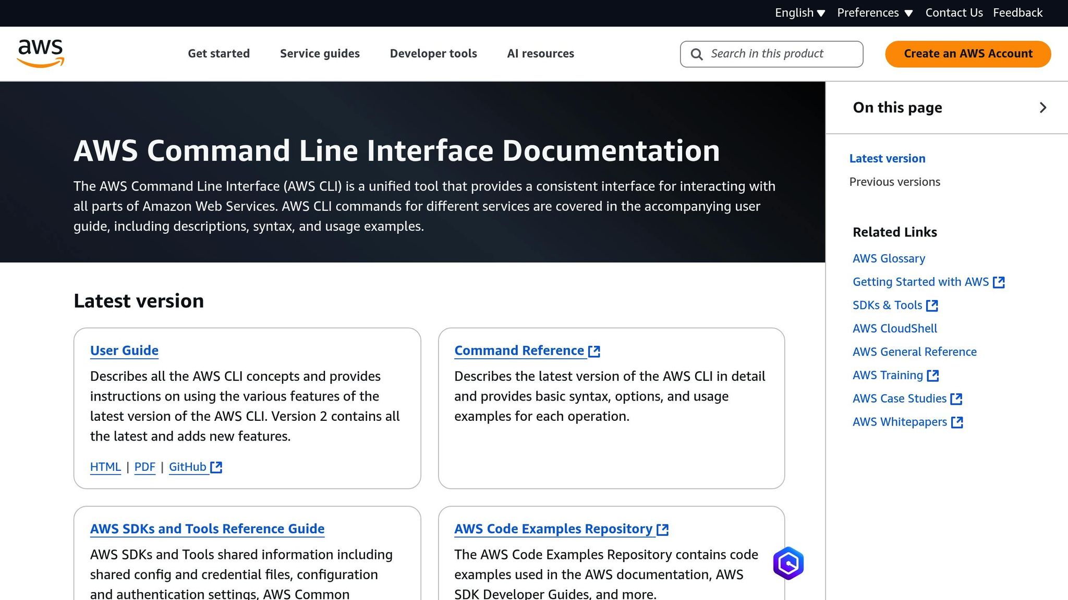
Task: Click external-link icon beside AWS Training
Action: (933, 376)
